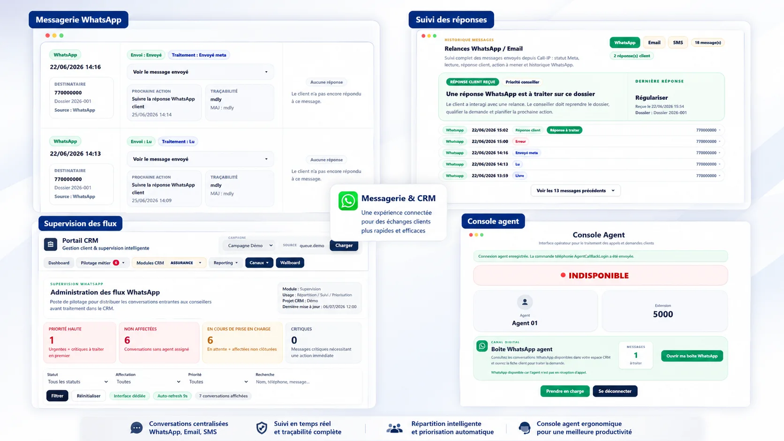Click Connexion agent enregistrée notification bar
Image resolution: width=784 pixels, height=441 pixels.
[600, 256]
